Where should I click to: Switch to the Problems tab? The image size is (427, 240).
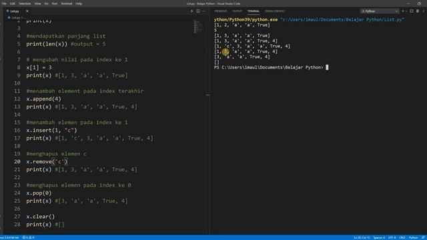[x=221, y=11]
